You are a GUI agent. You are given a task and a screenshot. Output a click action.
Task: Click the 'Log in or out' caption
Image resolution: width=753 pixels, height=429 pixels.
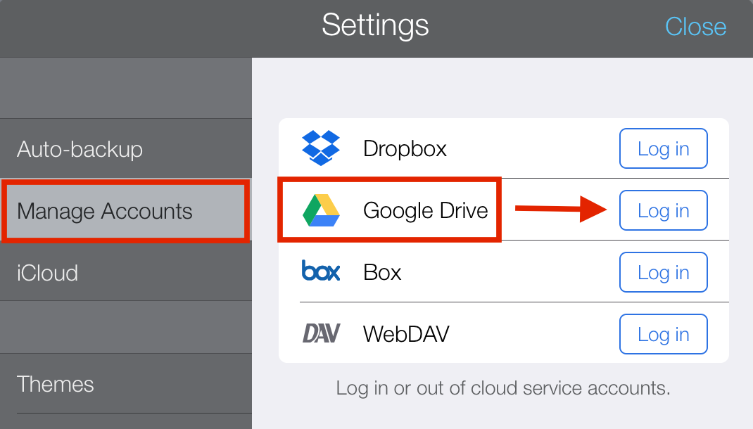[x=502, y=388]
